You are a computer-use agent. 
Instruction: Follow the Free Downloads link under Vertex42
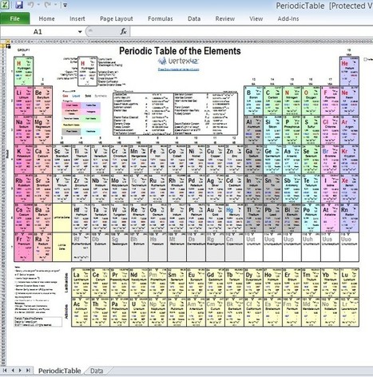click(178, 69)
